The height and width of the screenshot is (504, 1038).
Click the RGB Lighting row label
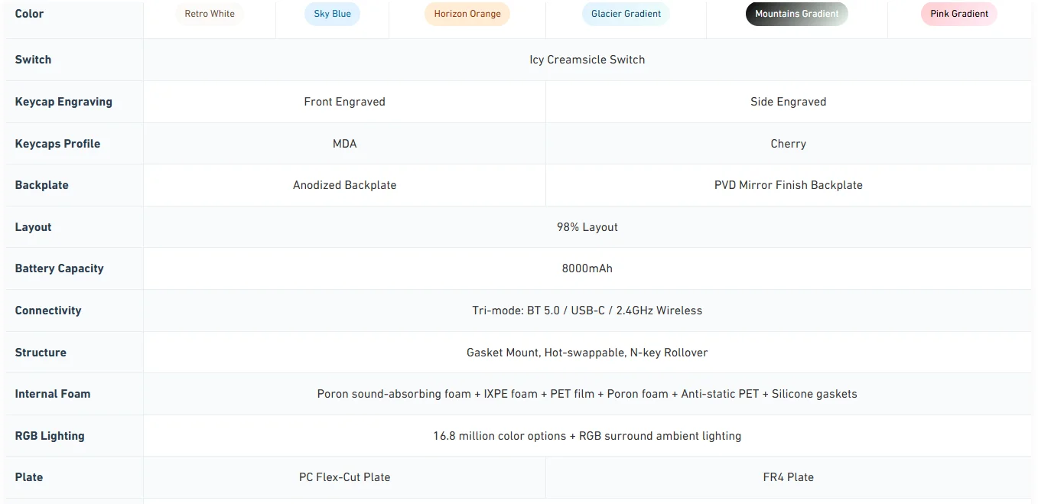(50, 436)
